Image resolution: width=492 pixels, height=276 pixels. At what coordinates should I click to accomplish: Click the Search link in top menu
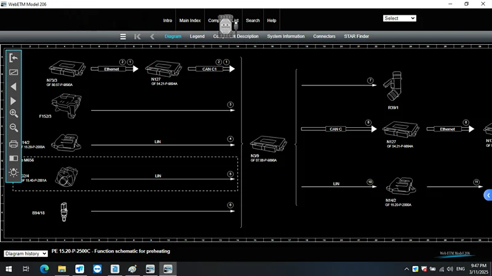point(253,20)
